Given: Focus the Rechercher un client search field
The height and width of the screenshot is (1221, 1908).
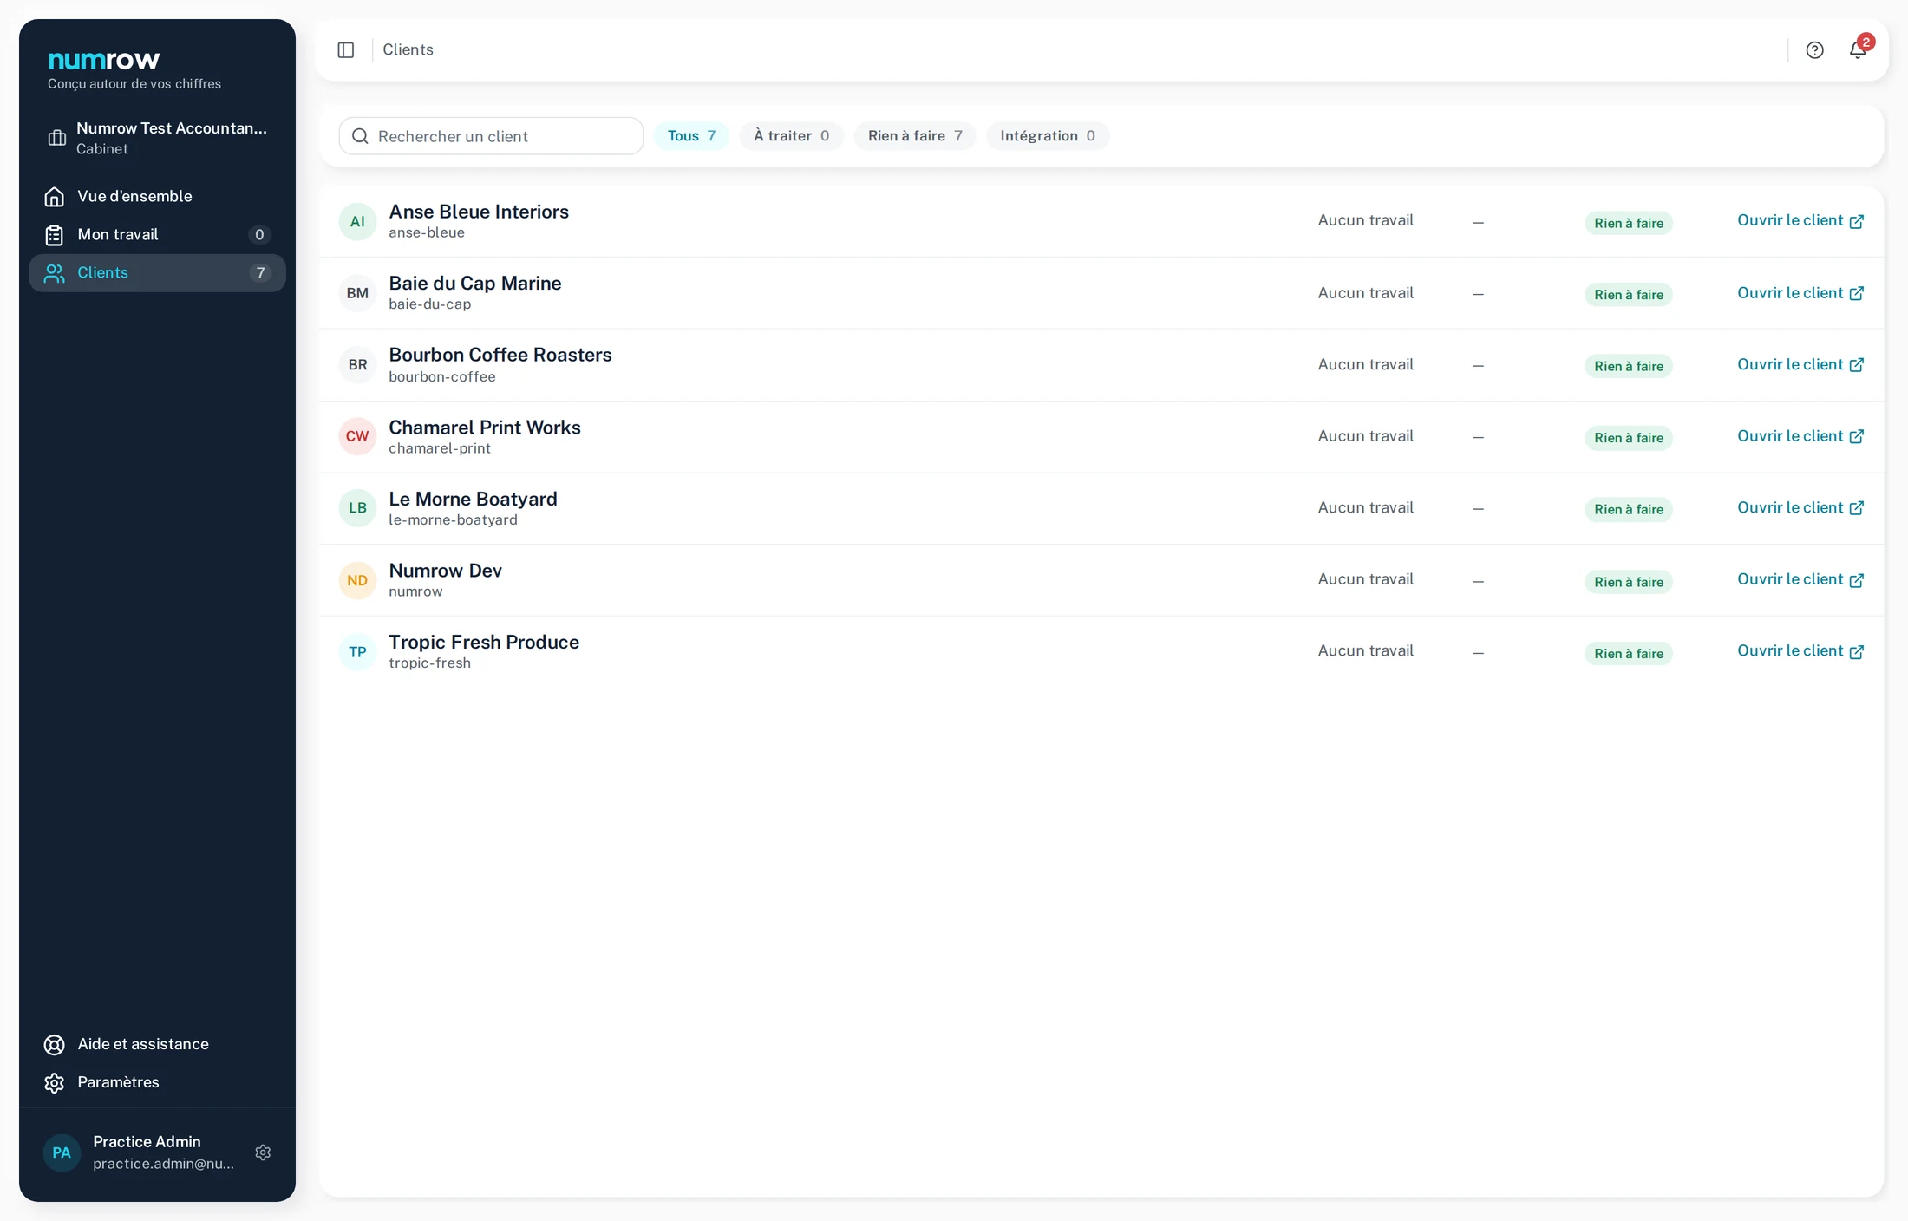Looking at the screenshot, I should (x=491, y=136).
